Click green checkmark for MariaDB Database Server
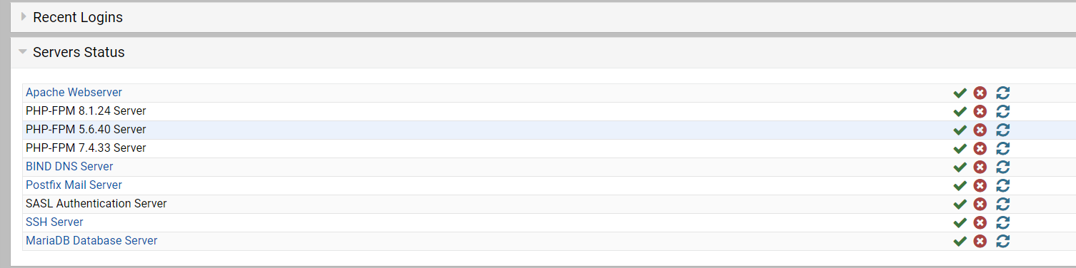The height and width of the screenshot is (268, 1076). [960, 241]
